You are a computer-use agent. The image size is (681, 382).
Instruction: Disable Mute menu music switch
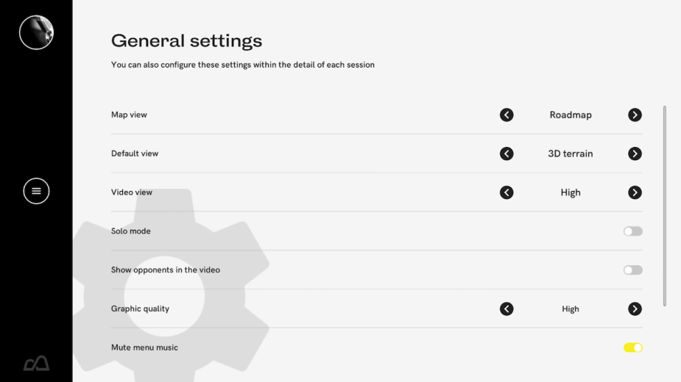tap(632, 347)
